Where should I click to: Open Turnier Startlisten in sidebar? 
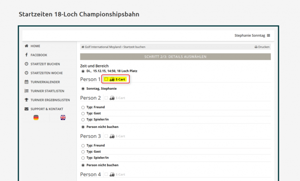[49, 91]
